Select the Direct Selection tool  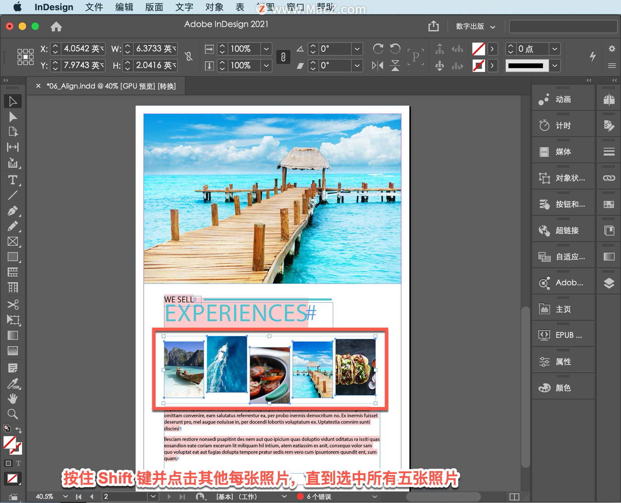pyautogui.click(x=13, y=117)
